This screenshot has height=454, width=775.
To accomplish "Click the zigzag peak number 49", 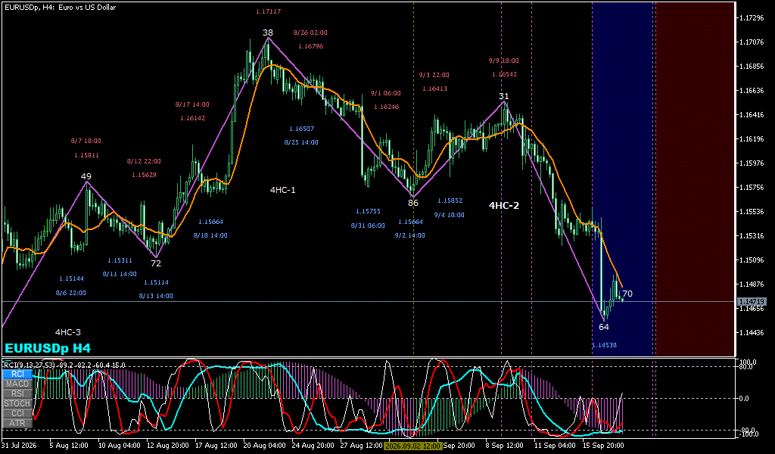I will pyautogui.click(x=86, y=176).
